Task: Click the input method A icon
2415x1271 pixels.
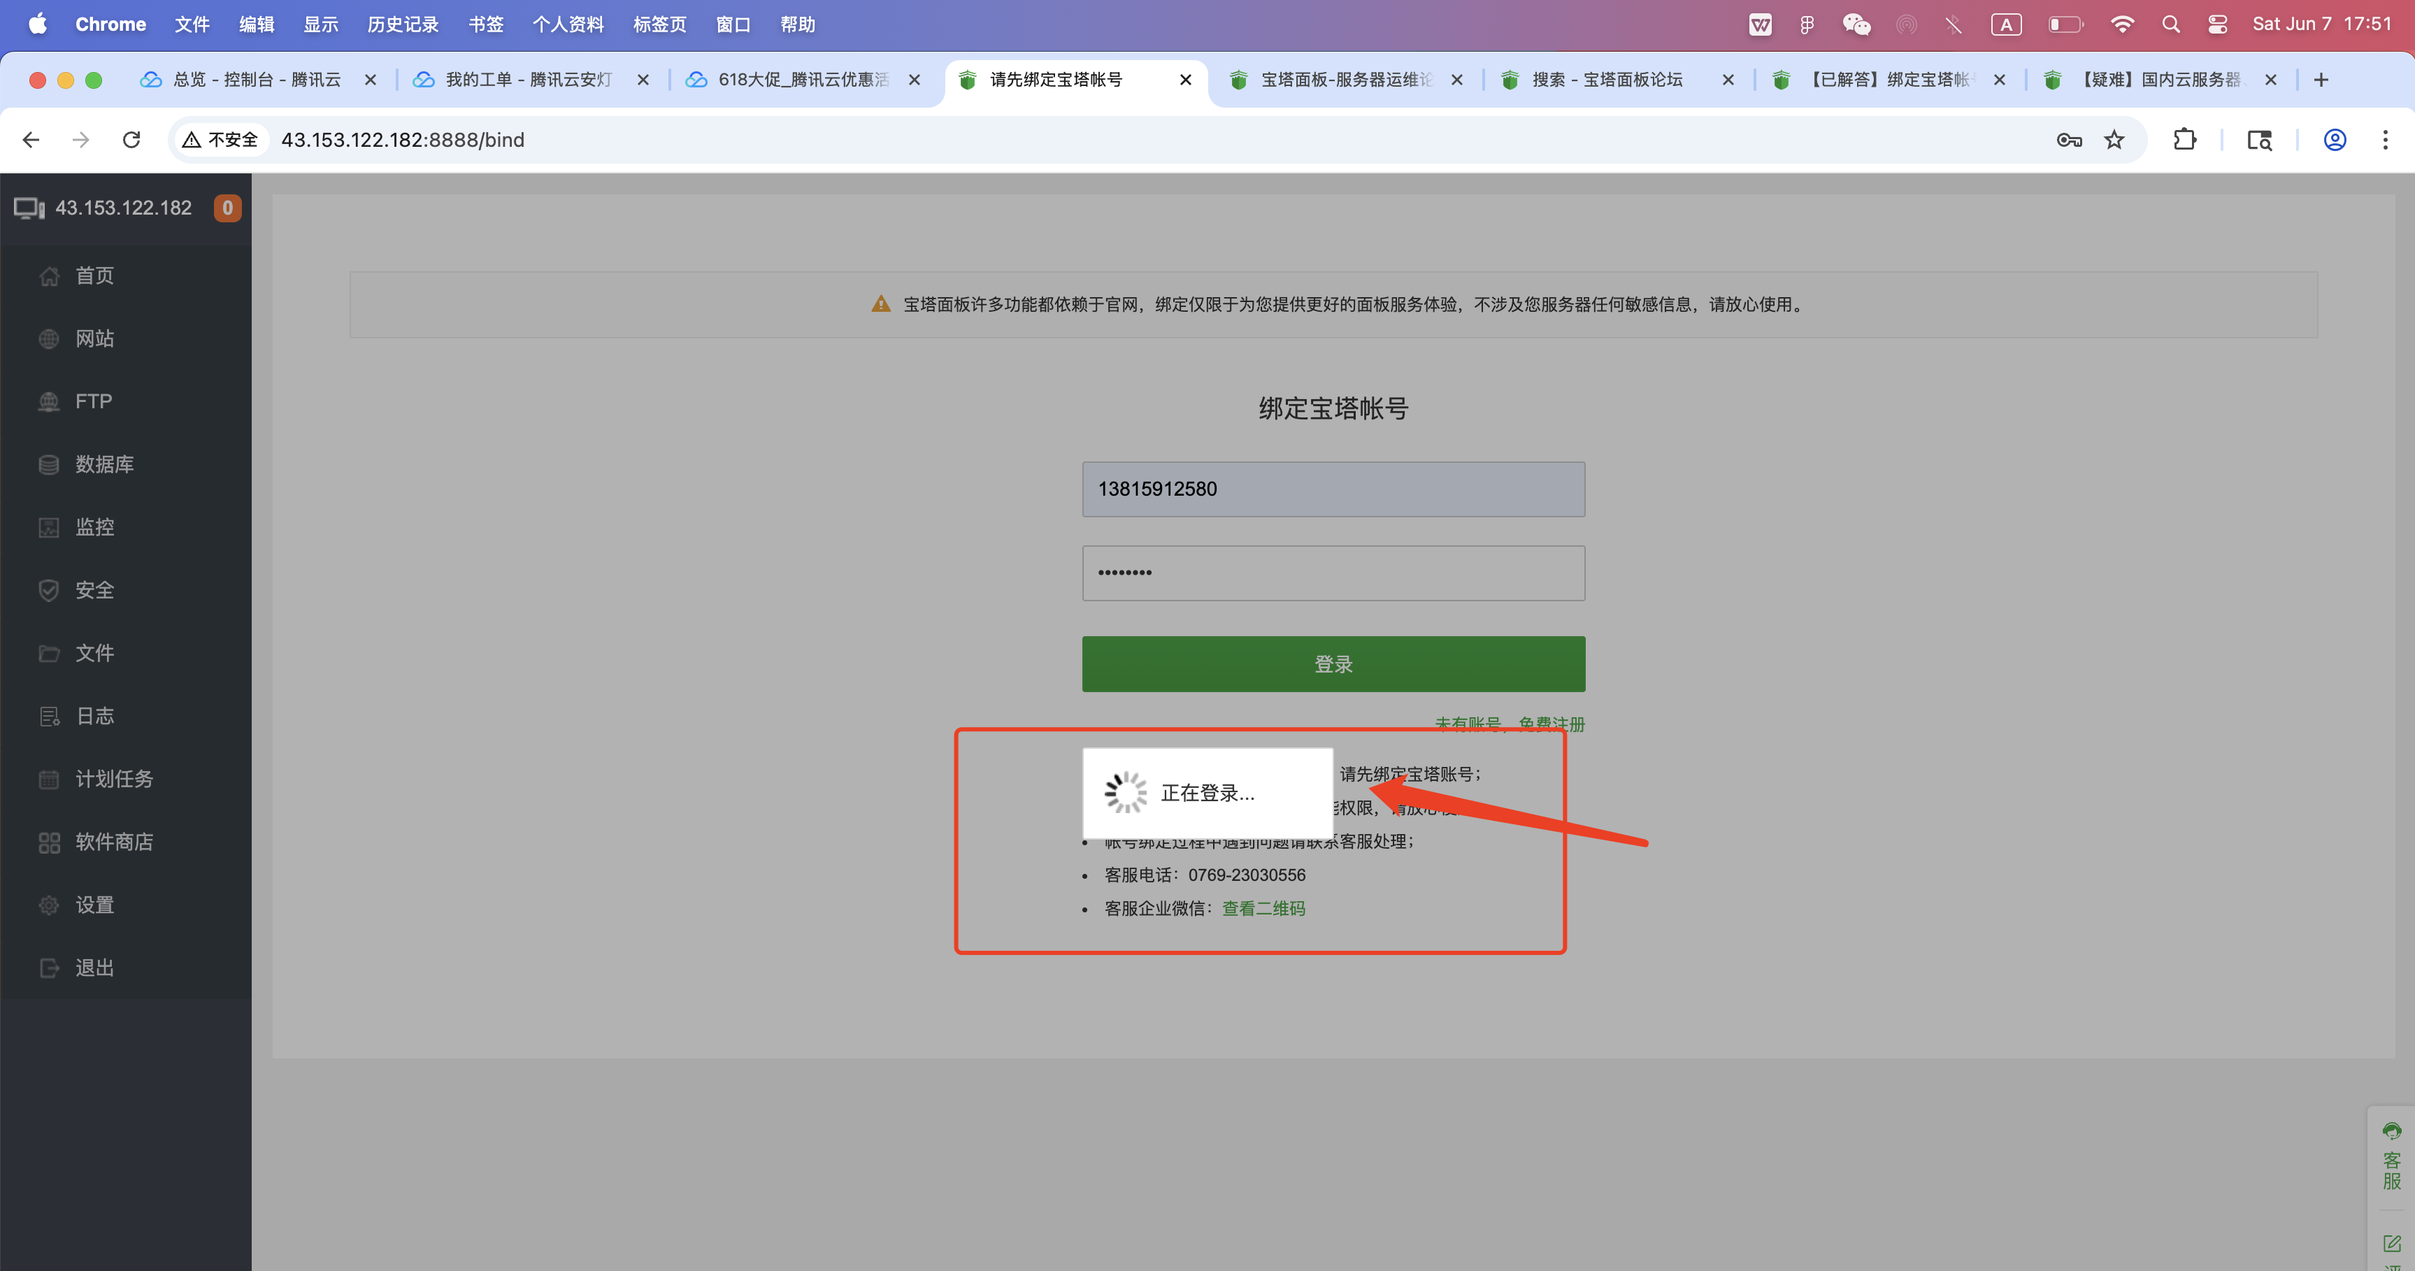Action: tap(2005, 24)
